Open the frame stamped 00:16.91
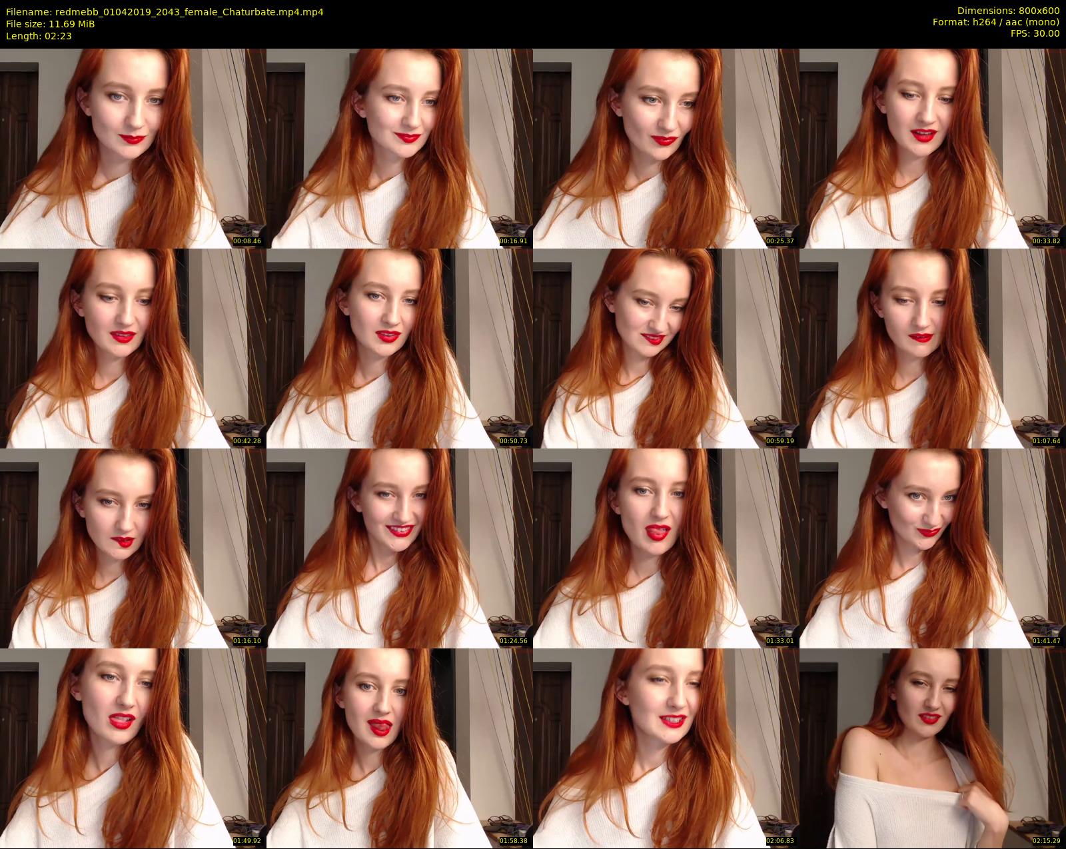The image size is (1066, 849). pos(400,148)
